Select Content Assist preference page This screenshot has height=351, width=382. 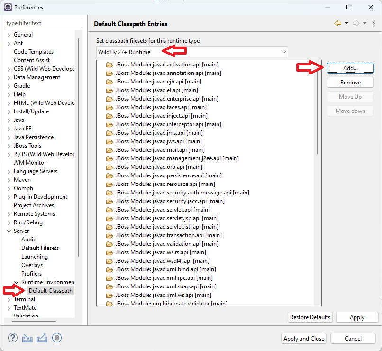point(32,60)
